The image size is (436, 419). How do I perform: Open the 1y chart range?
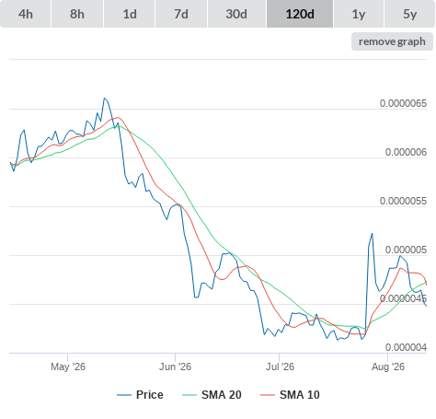(x=359, y=14)
